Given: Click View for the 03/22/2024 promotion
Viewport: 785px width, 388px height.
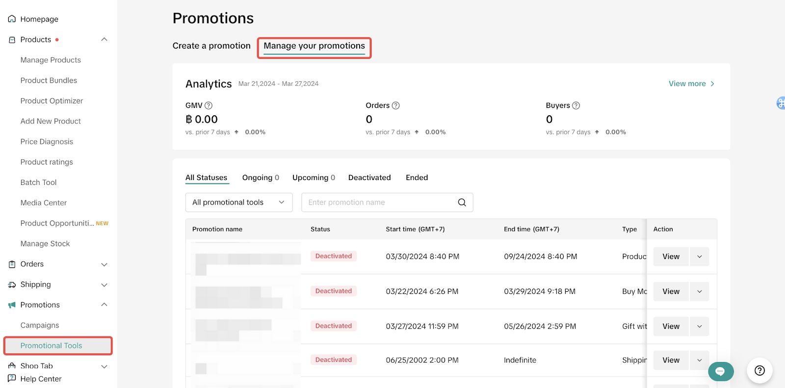Looking at the screenshot, I should 671,291.
